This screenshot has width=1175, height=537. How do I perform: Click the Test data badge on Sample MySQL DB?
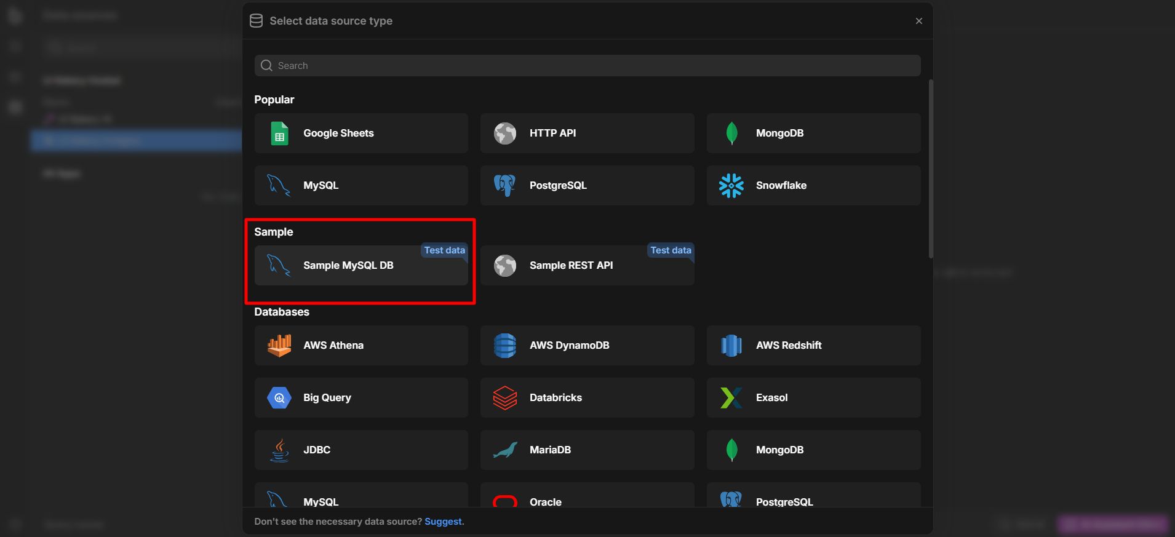[444, 250]
